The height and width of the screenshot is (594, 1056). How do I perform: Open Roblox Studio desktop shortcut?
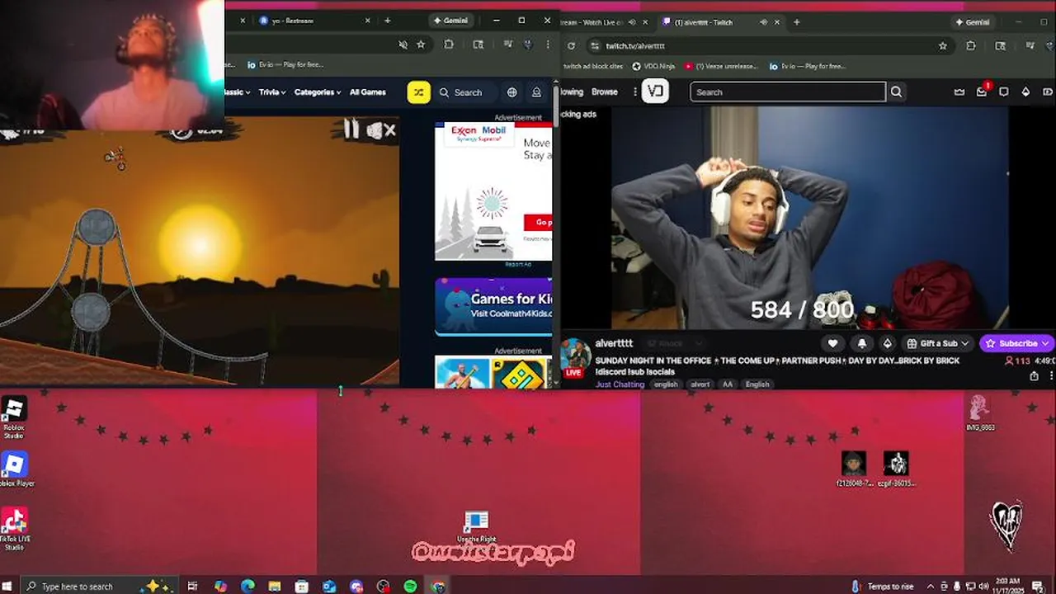[x=14, y=417]
